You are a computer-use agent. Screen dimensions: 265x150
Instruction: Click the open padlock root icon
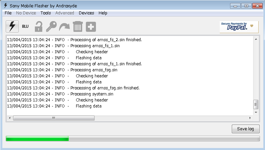[x=39, y=26]
